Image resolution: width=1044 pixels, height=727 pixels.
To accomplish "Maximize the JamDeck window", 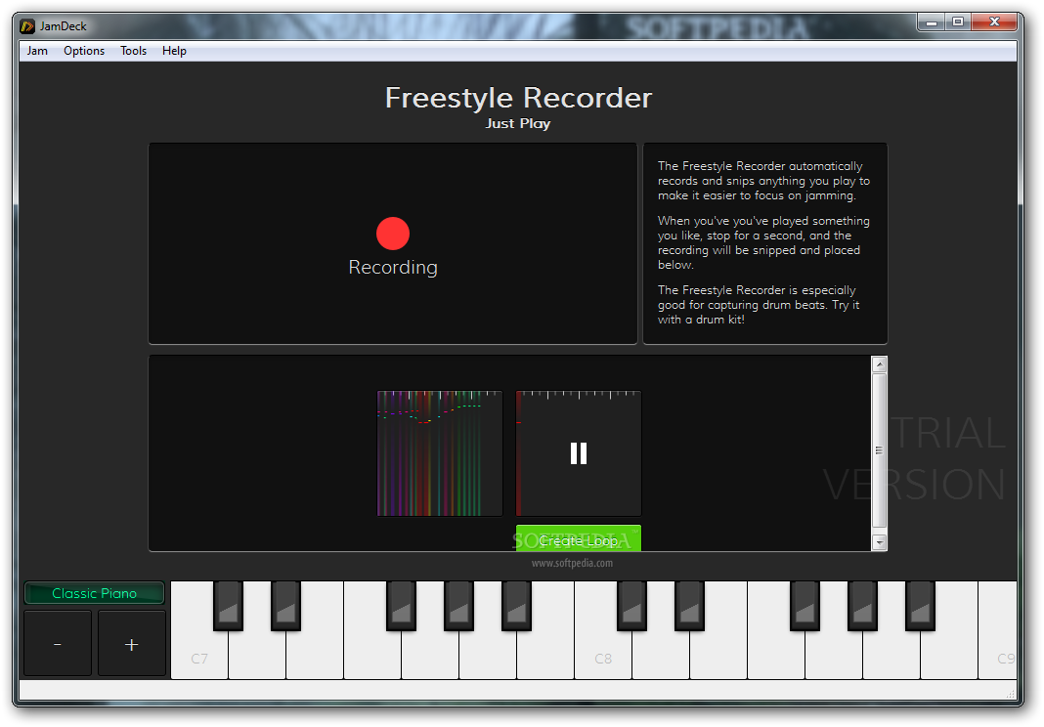I will coord(958,21).
